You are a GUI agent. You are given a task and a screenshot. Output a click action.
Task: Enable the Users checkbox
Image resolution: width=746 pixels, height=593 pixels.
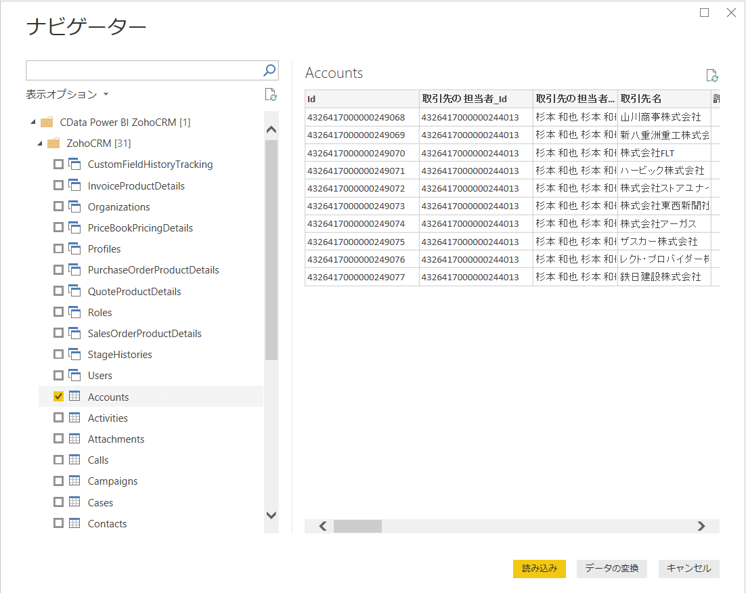(58, 376)
